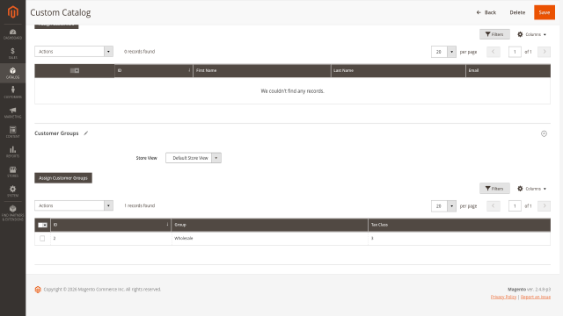Image resolution: width=563 pixels, height=316 pixels.
Task: Sort by Group column header
Action: (x=270, y=225)
